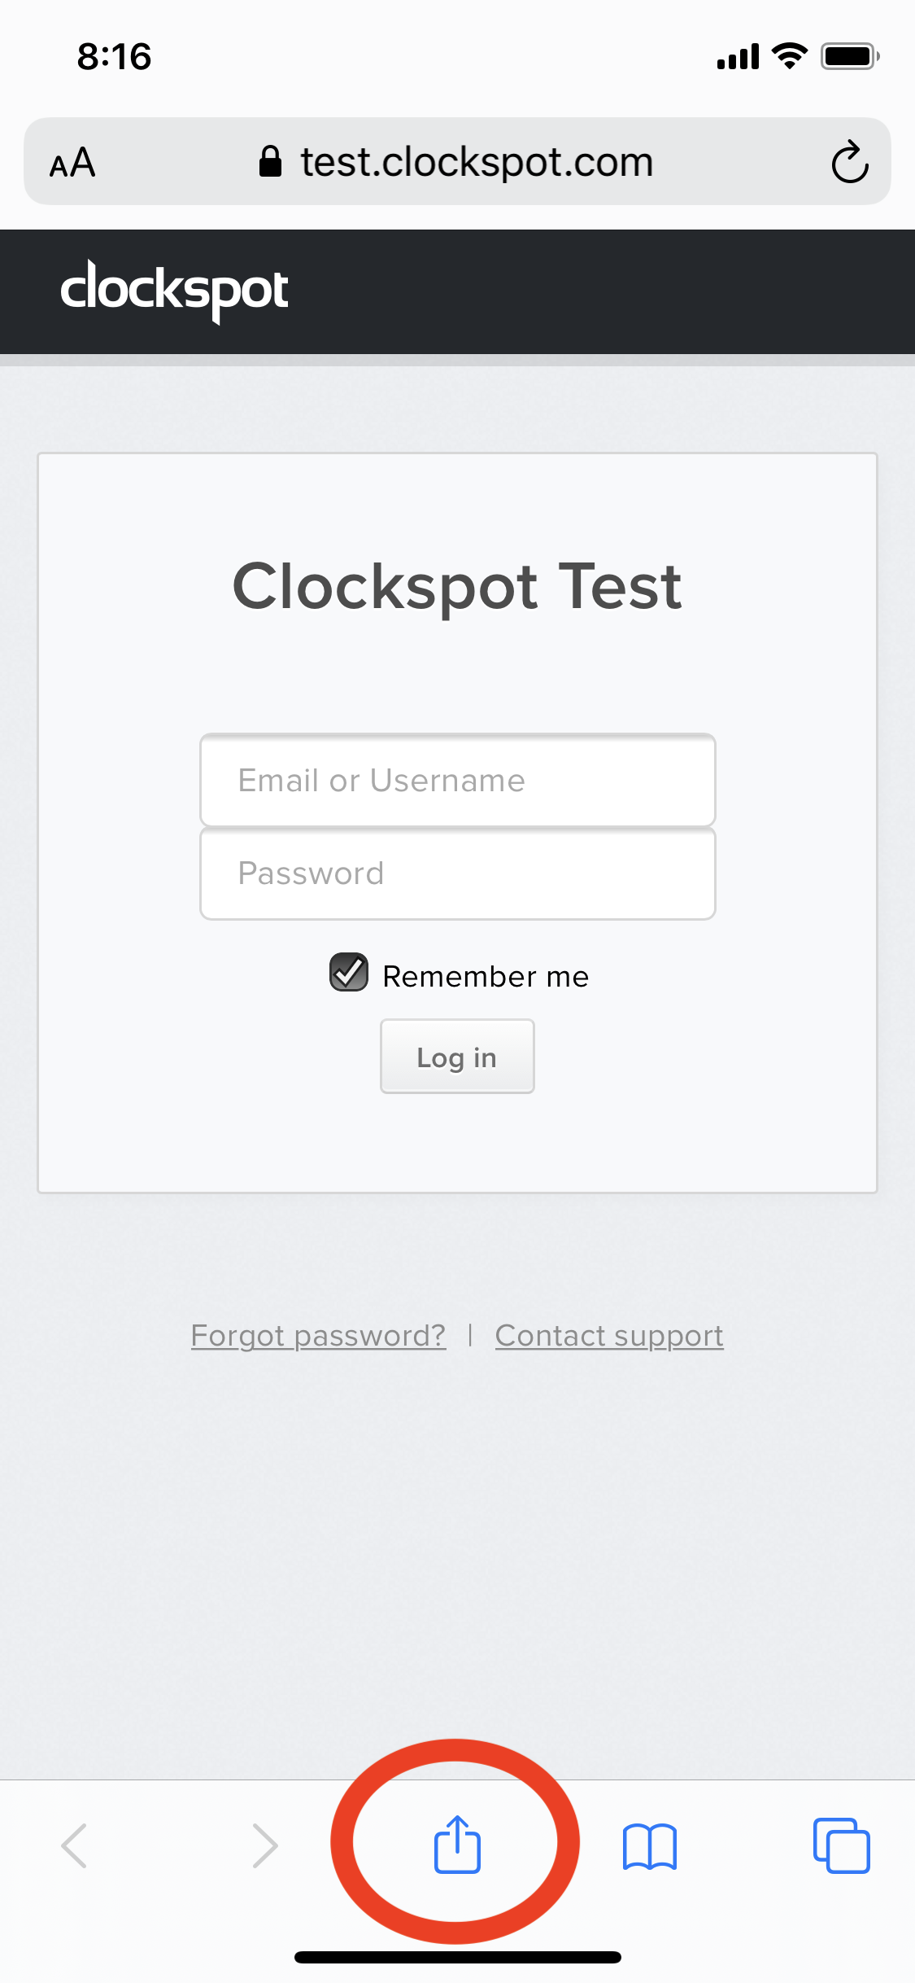Tap the home indicator bar
The height and width of the screenshot is (1983, 915).
(x=457, y=1958)
